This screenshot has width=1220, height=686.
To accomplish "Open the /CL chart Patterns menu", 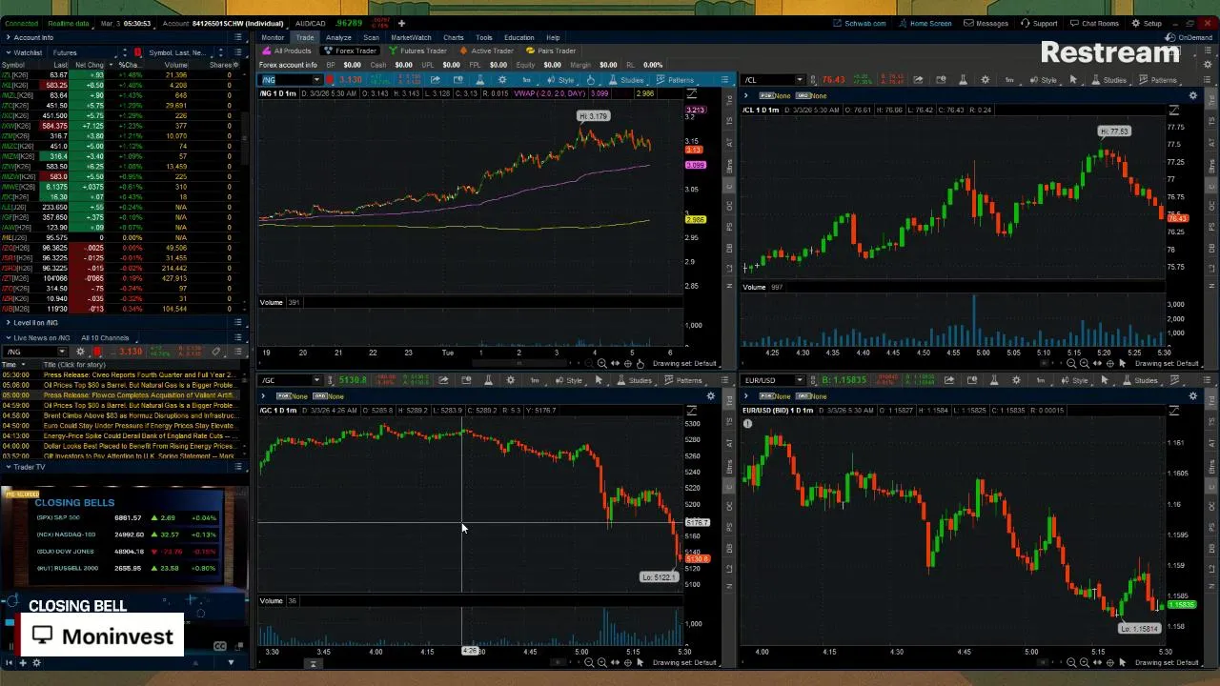I will pyautogui.click(x=1158, y=80).
